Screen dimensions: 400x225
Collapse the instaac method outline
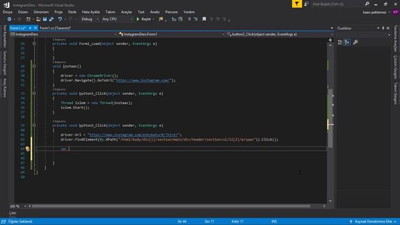(34, 66)
